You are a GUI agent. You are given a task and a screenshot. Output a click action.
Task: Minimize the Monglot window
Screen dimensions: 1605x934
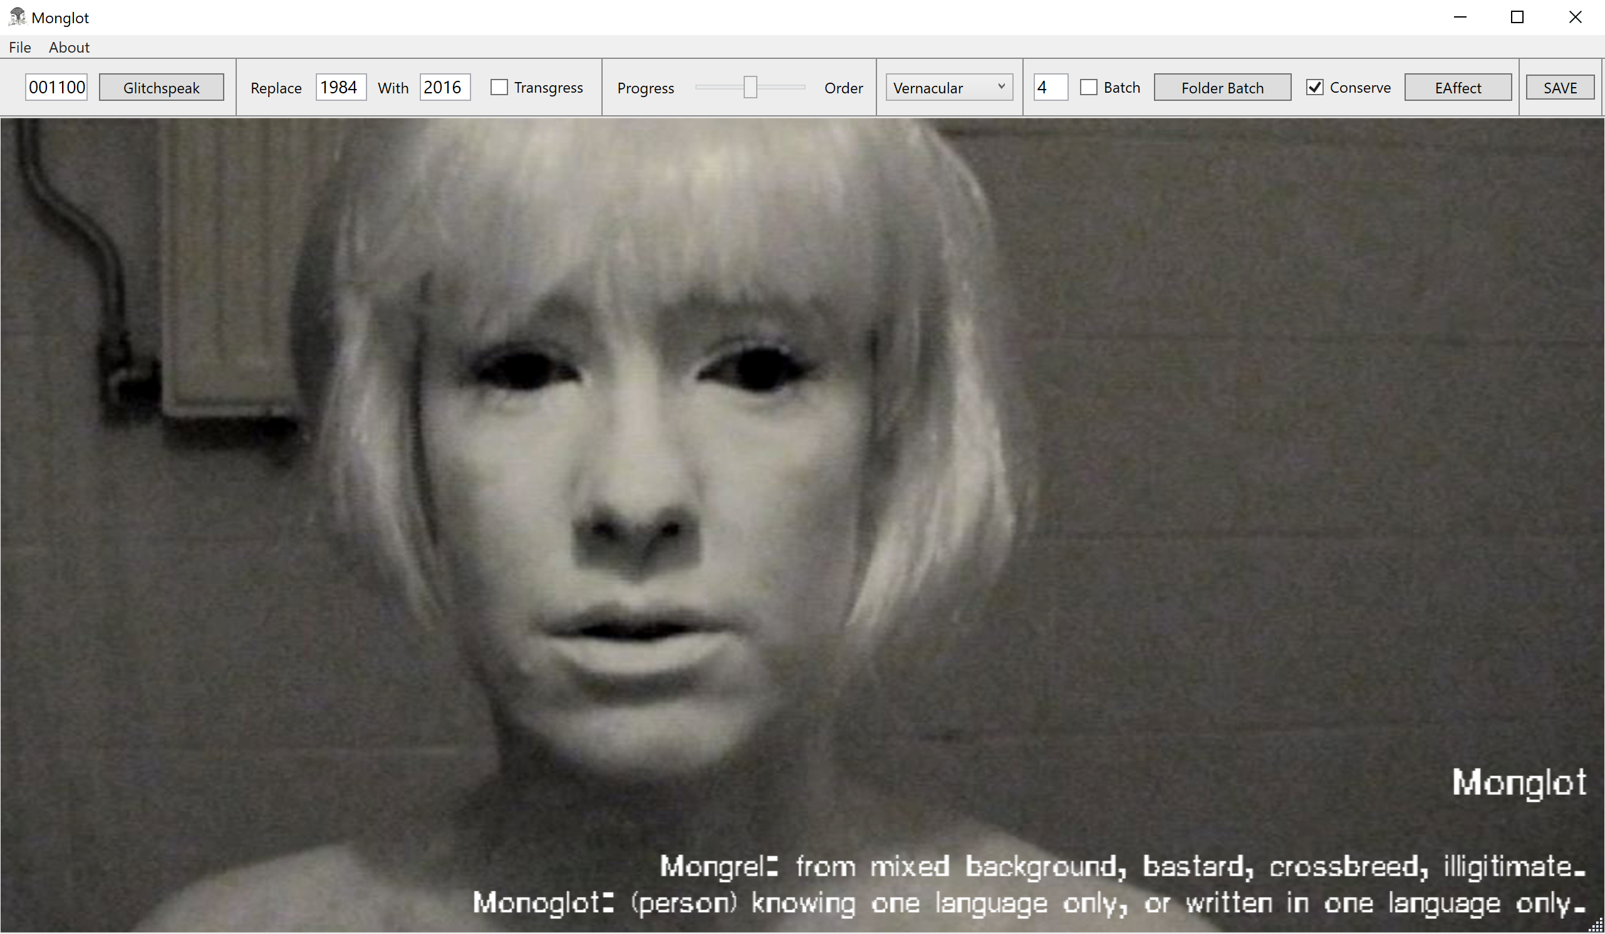coord(1460,17)
